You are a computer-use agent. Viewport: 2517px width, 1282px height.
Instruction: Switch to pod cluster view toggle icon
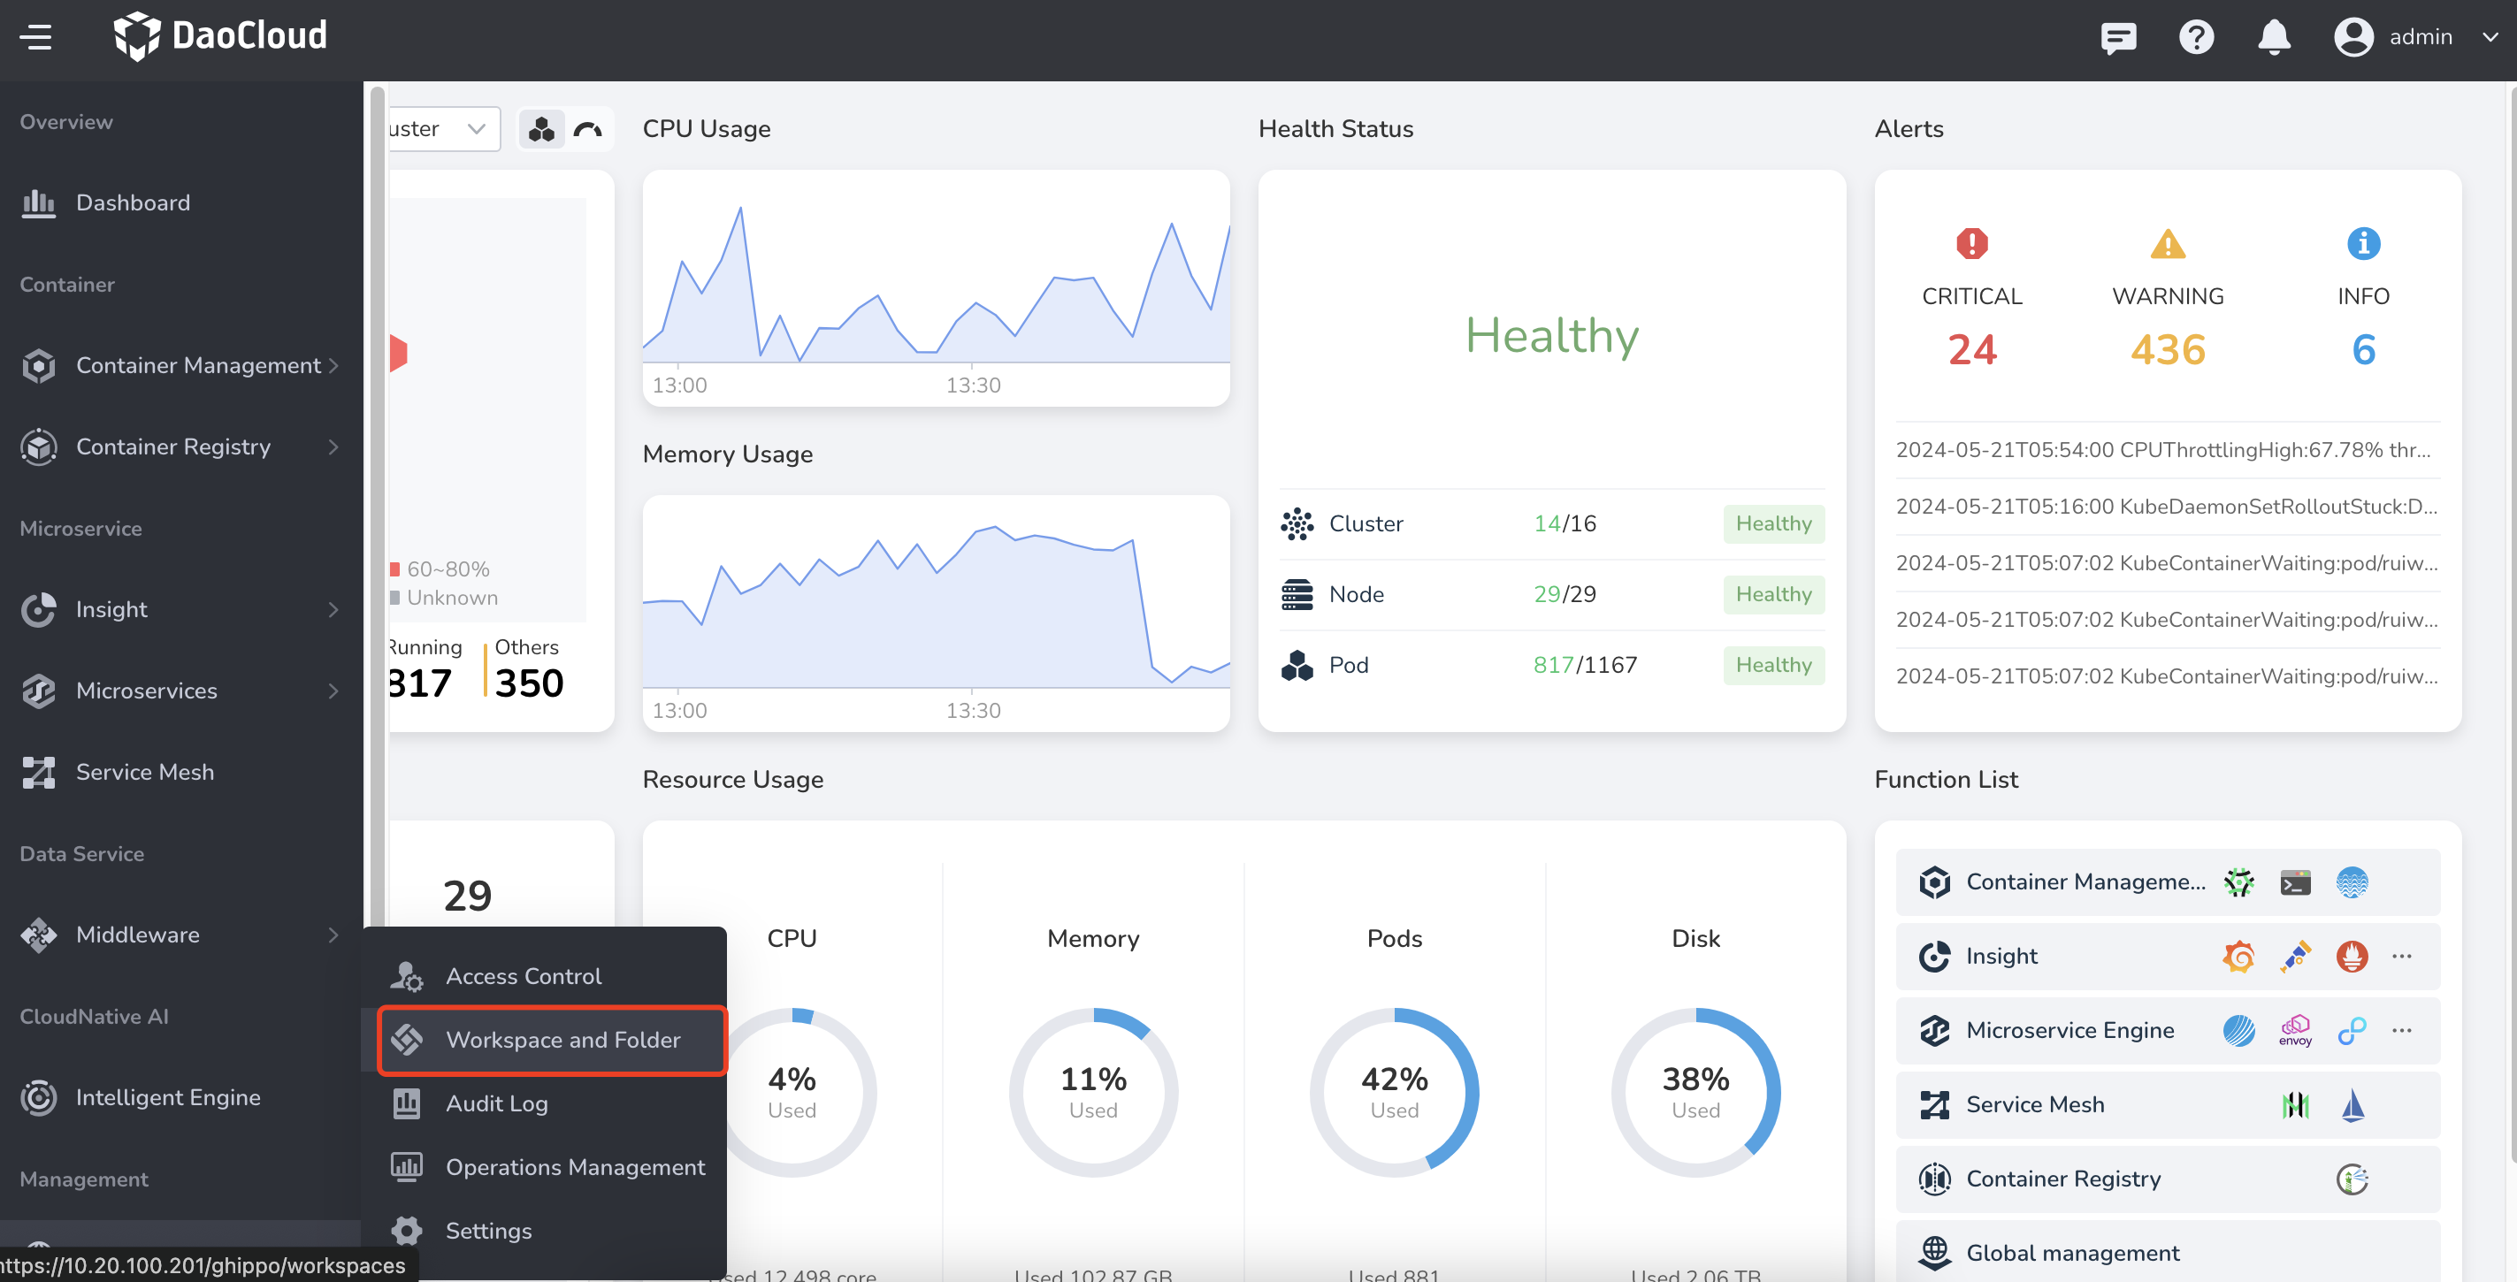point(541,129)
